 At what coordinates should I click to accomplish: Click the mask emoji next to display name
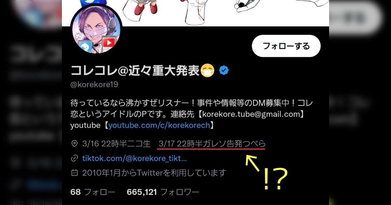pos(208,70)
